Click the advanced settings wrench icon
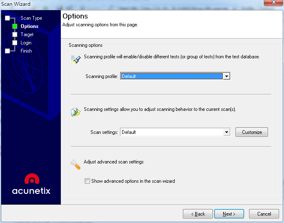The height and width of the screenshot is (223, 284). (76, 165)
